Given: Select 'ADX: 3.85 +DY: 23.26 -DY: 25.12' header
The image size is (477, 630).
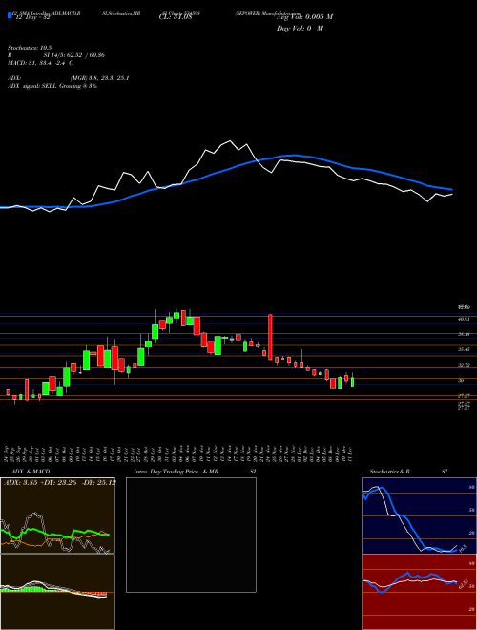Looking at the screenshot, I should click(59, 483).
